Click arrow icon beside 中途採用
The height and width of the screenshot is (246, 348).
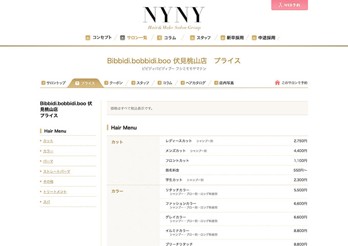254,37
